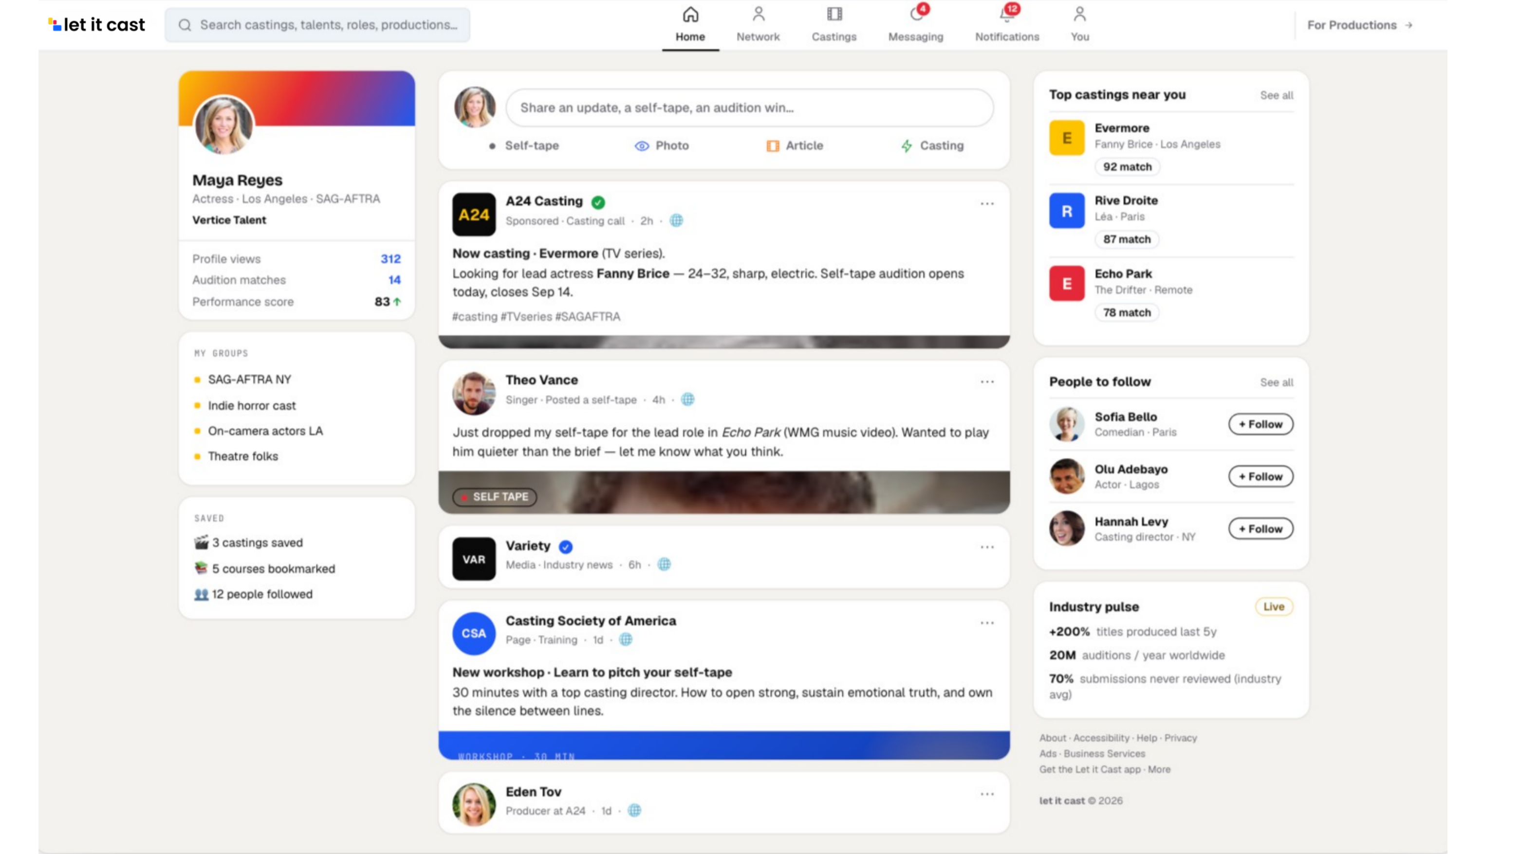Open Theo Vance post options menu
1519x854 pixels.
(986, 382)
